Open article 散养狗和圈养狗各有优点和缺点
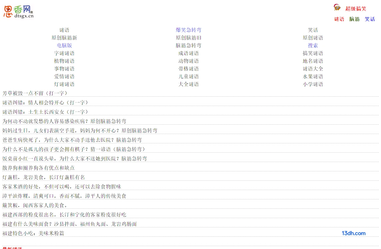Image resolution: width=381 pixels, height=249 pixels. (x=38, y=168)
